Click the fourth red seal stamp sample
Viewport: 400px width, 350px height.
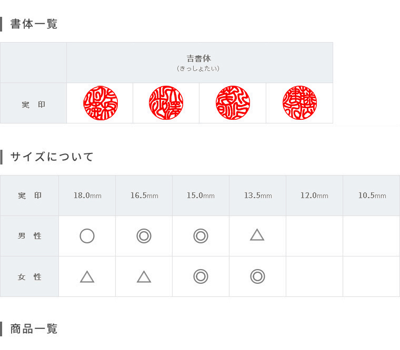(x=299, y=102)
